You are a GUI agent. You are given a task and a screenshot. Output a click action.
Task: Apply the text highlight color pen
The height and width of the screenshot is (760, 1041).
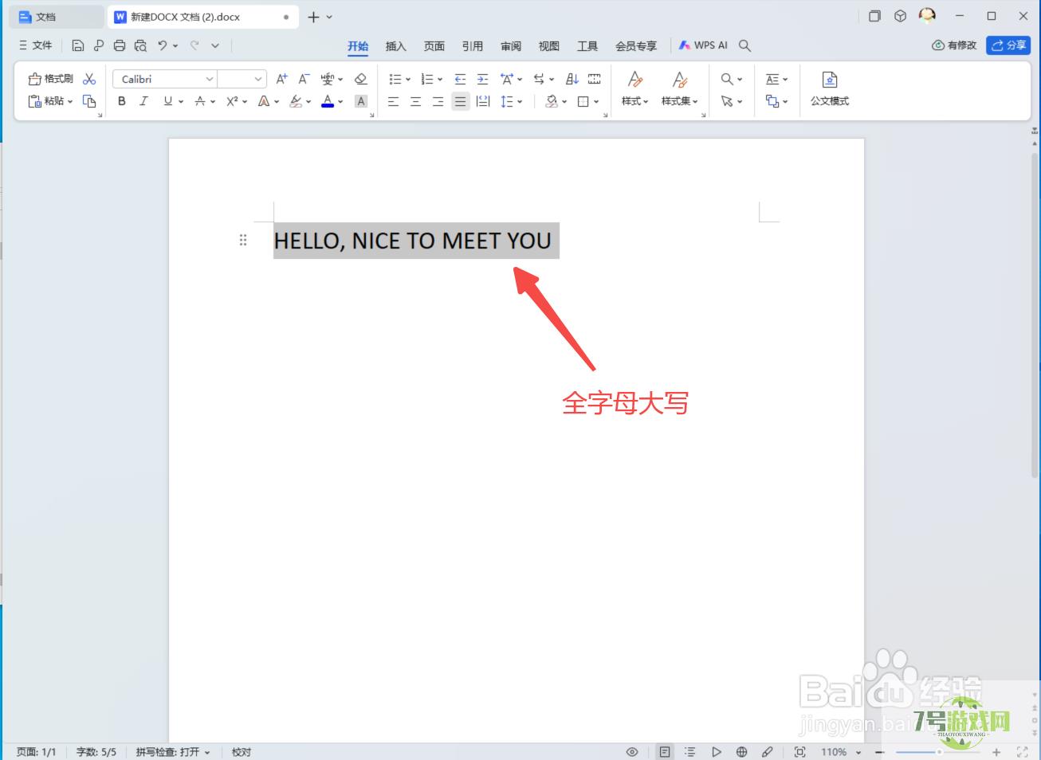click(x=296, y=101)
